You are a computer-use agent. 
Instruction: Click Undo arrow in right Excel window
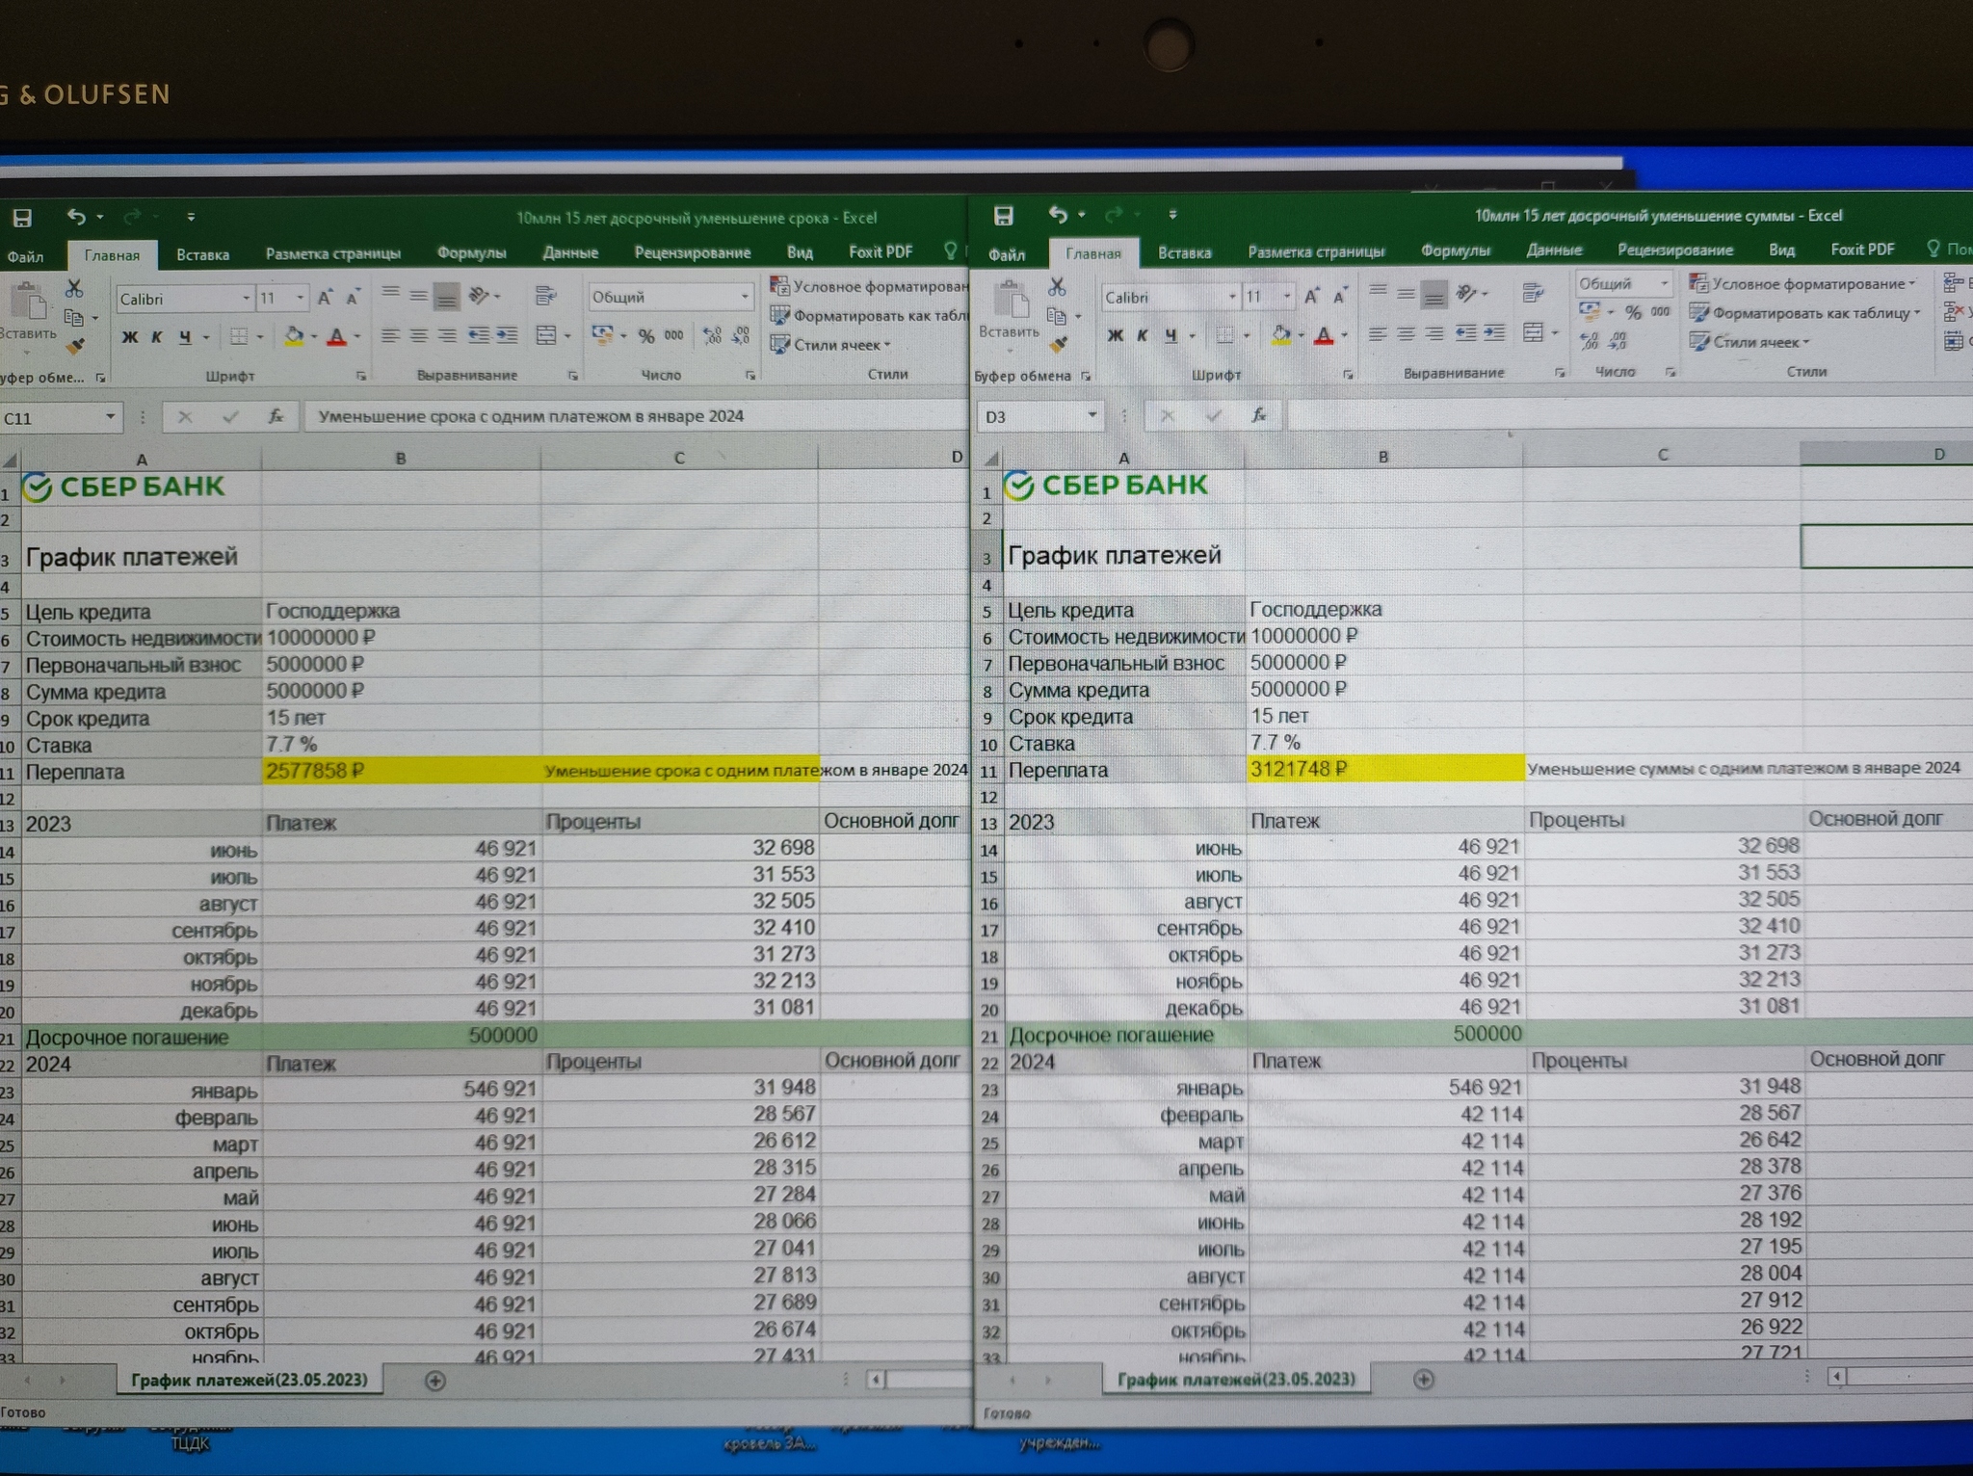(x=1058, y=215)
